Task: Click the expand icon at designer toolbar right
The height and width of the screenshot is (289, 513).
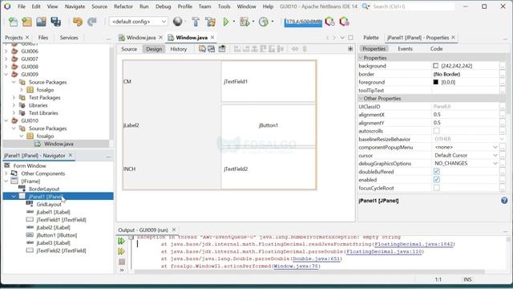Action: click(x=350, y=49)
